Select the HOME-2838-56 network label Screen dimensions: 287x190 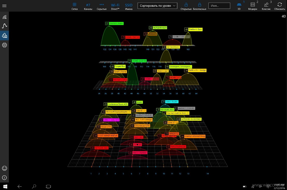(x=137, y=61)
